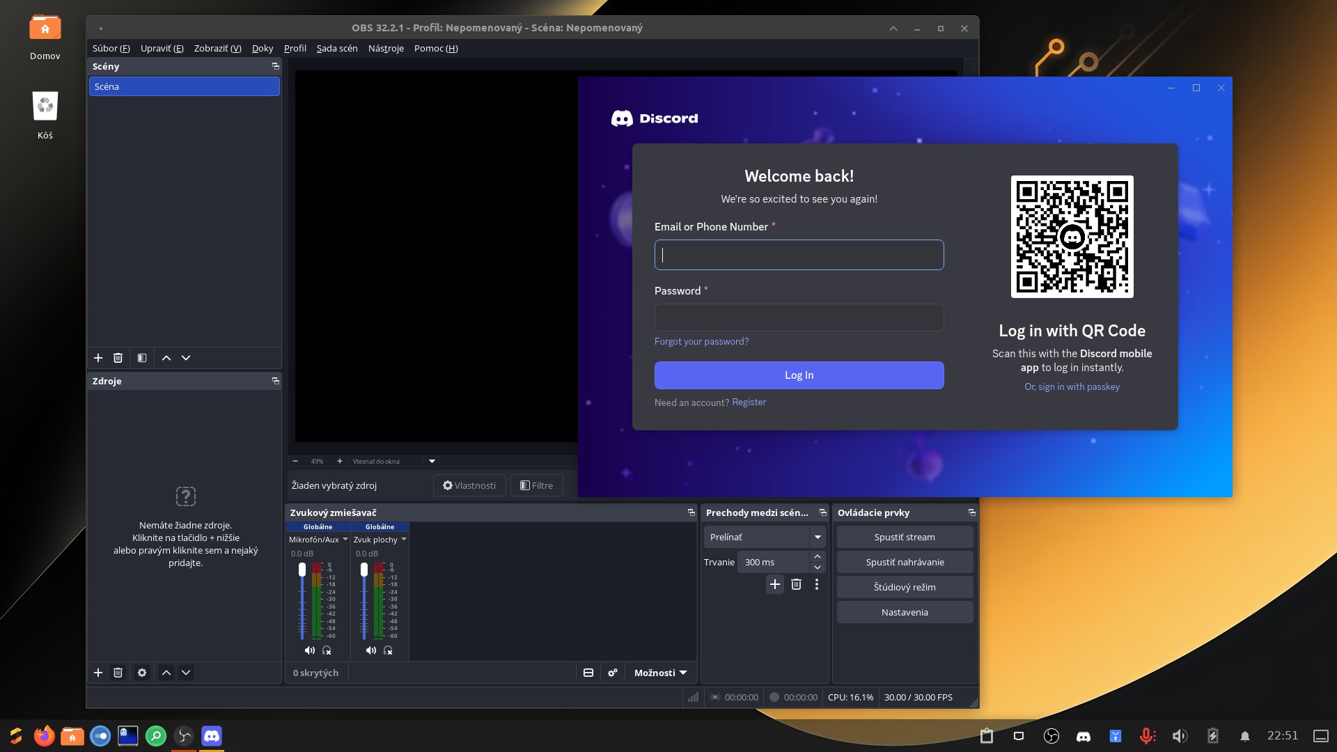This screenshot has height=752, width=1337.
Task: Follow the Forgot your password link
Action: (x=701, y=341)
